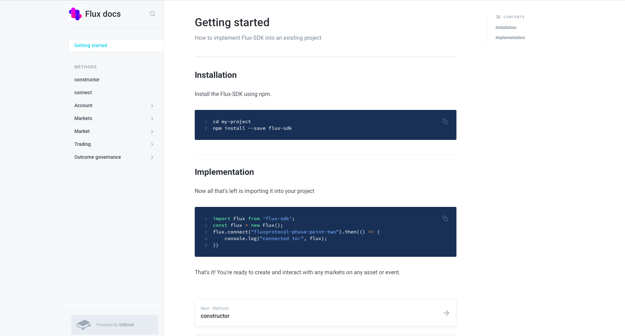The width and height of the screenshot is (625, 336).
Task: Expand the Markets section chevron
Action: (x=152, y=119)
